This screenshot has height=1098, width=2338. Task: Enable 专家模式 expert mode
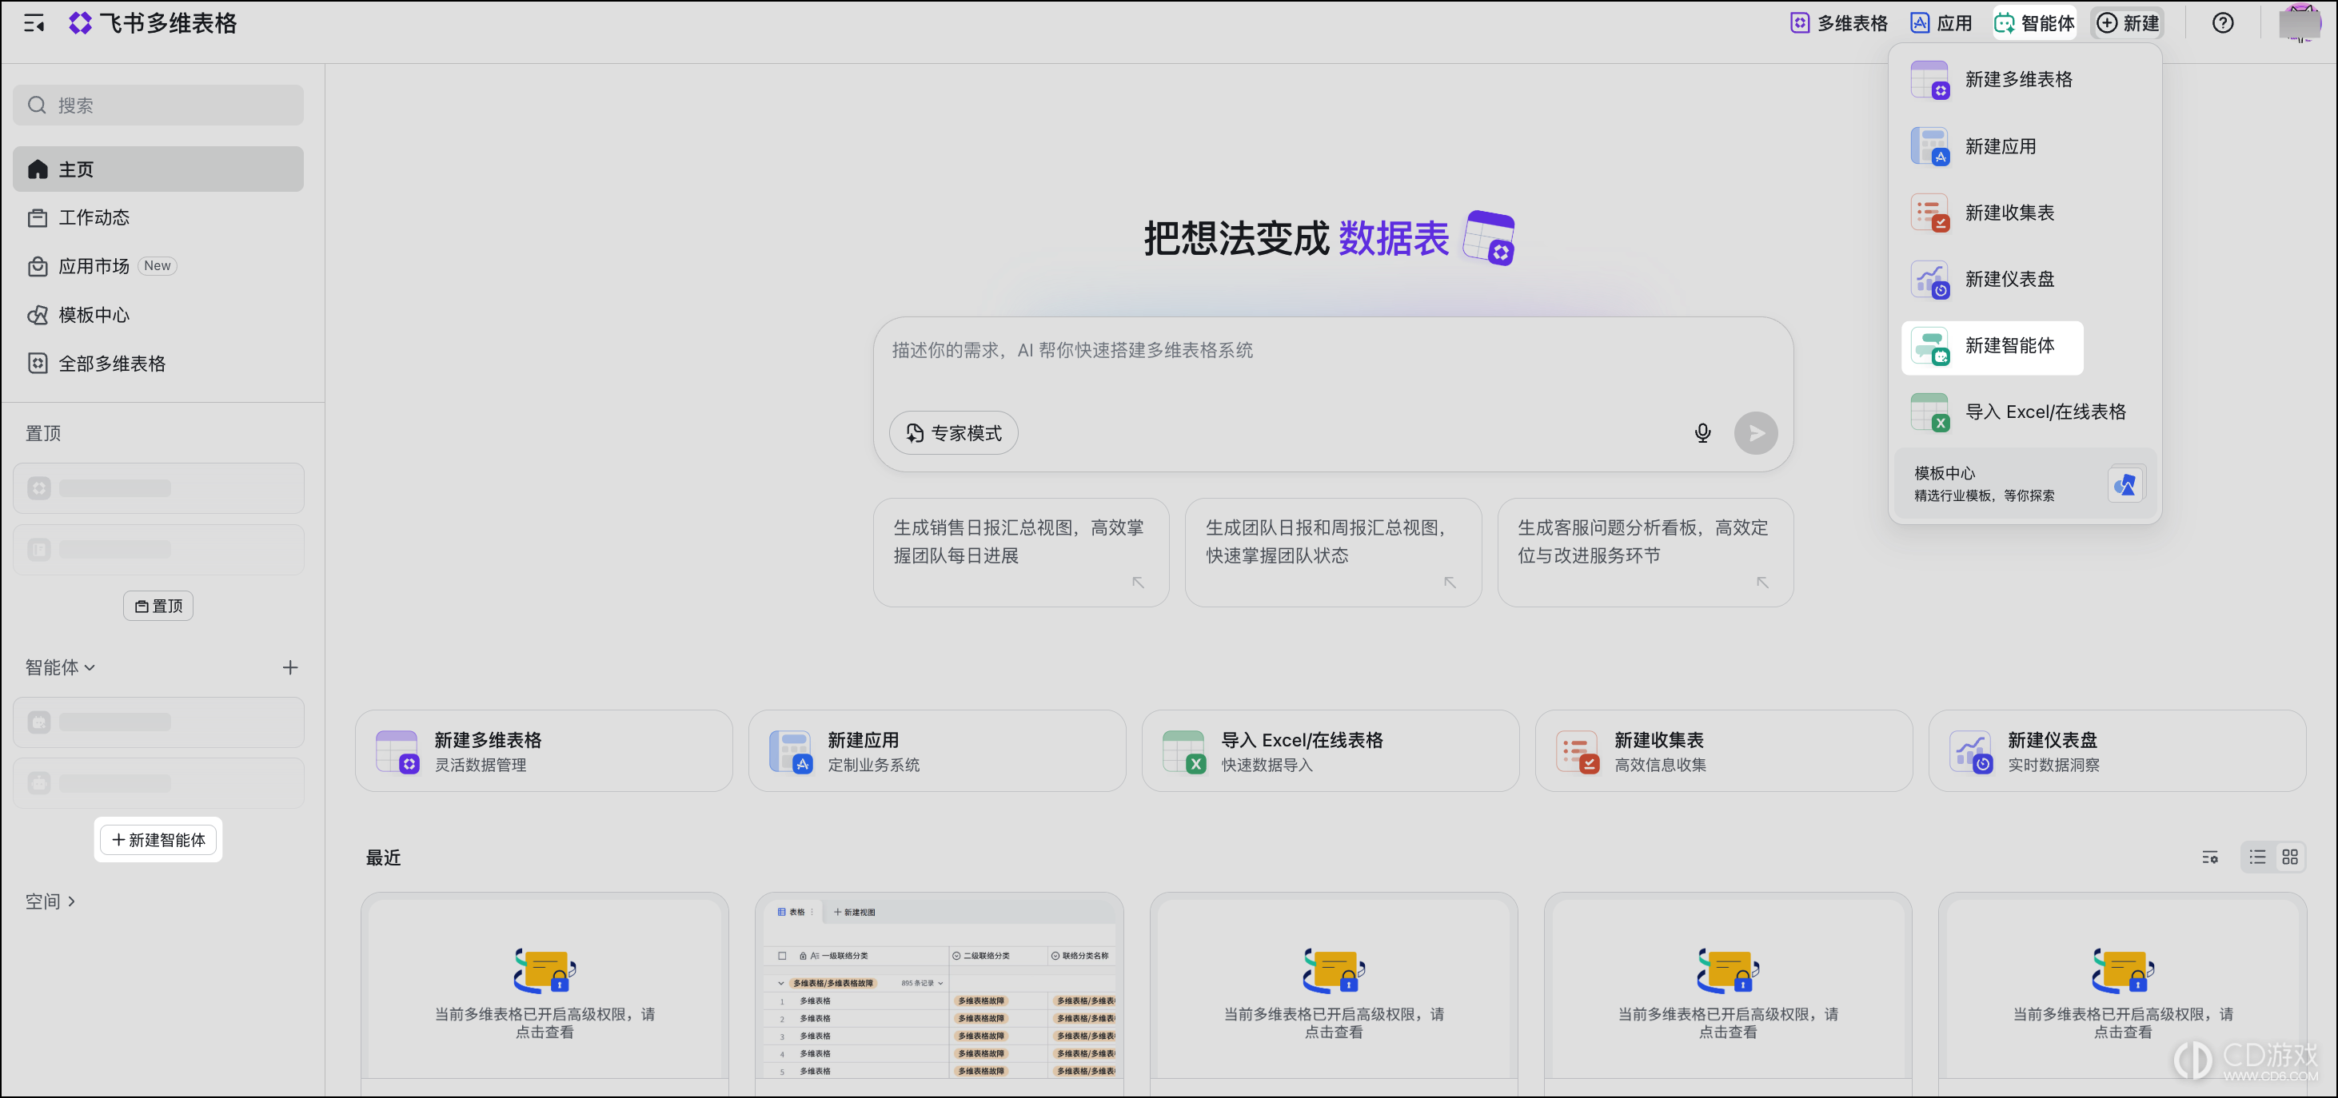(953, 433)
